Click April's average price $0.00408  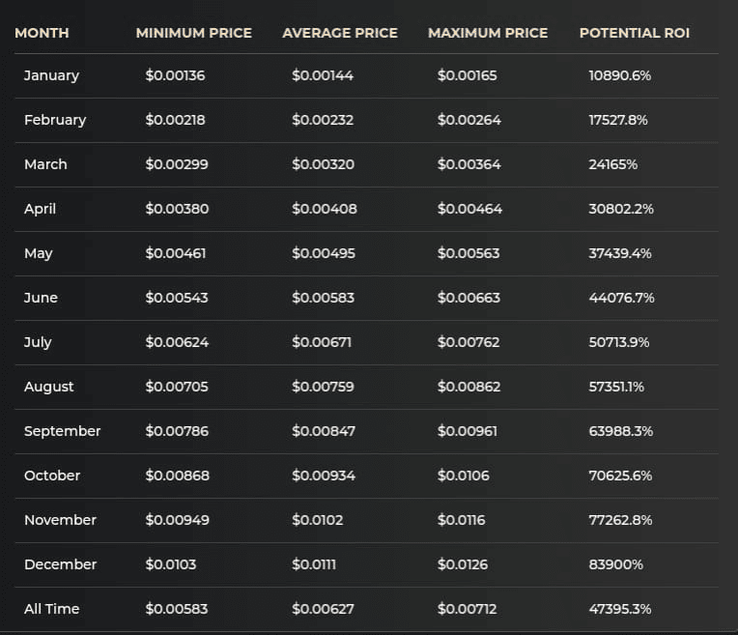(x=323, y=209)
